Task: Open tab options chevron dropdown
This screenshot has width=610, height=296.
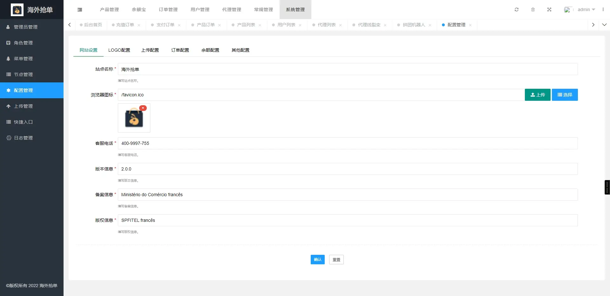Action: 604,25
